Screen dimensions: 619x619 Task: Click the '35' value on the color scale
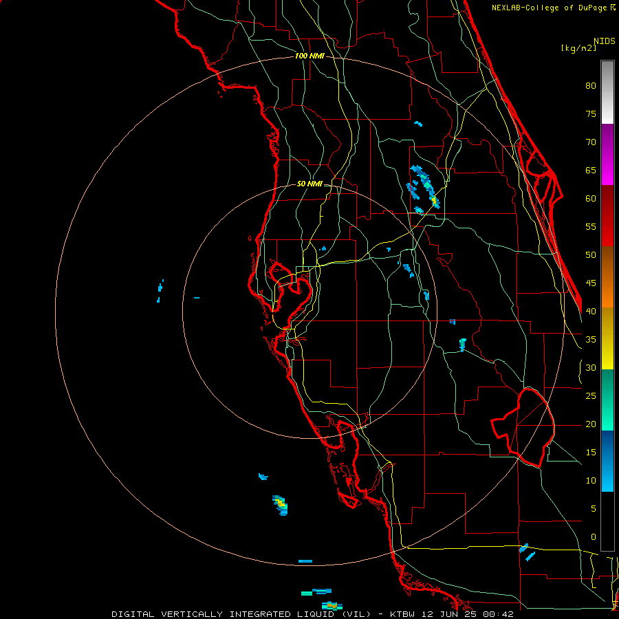tap(591, 340)
